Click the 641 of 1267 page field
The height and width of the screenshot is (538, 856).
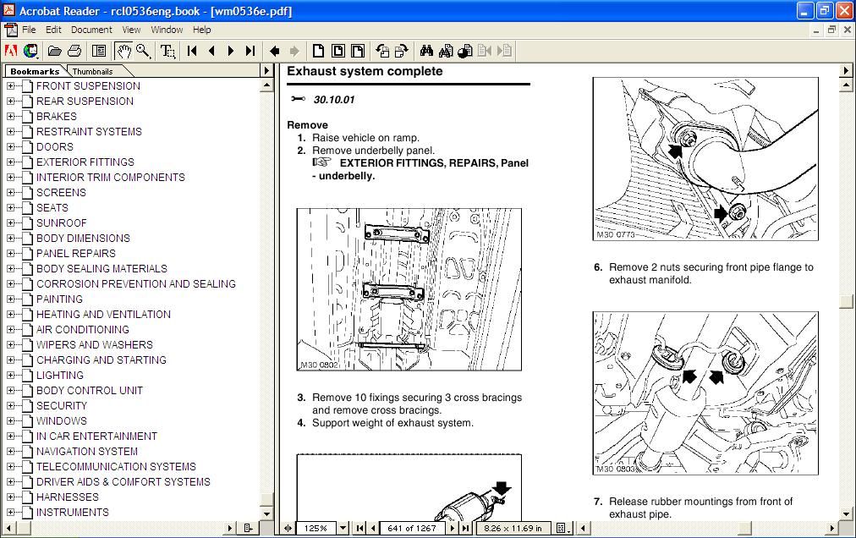412,528
